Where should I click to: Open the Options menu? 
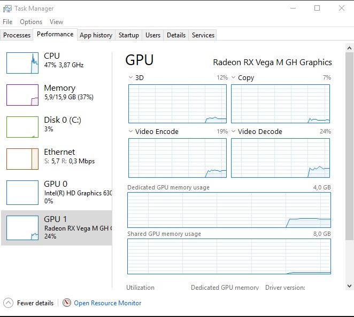(x=31, y=22)
